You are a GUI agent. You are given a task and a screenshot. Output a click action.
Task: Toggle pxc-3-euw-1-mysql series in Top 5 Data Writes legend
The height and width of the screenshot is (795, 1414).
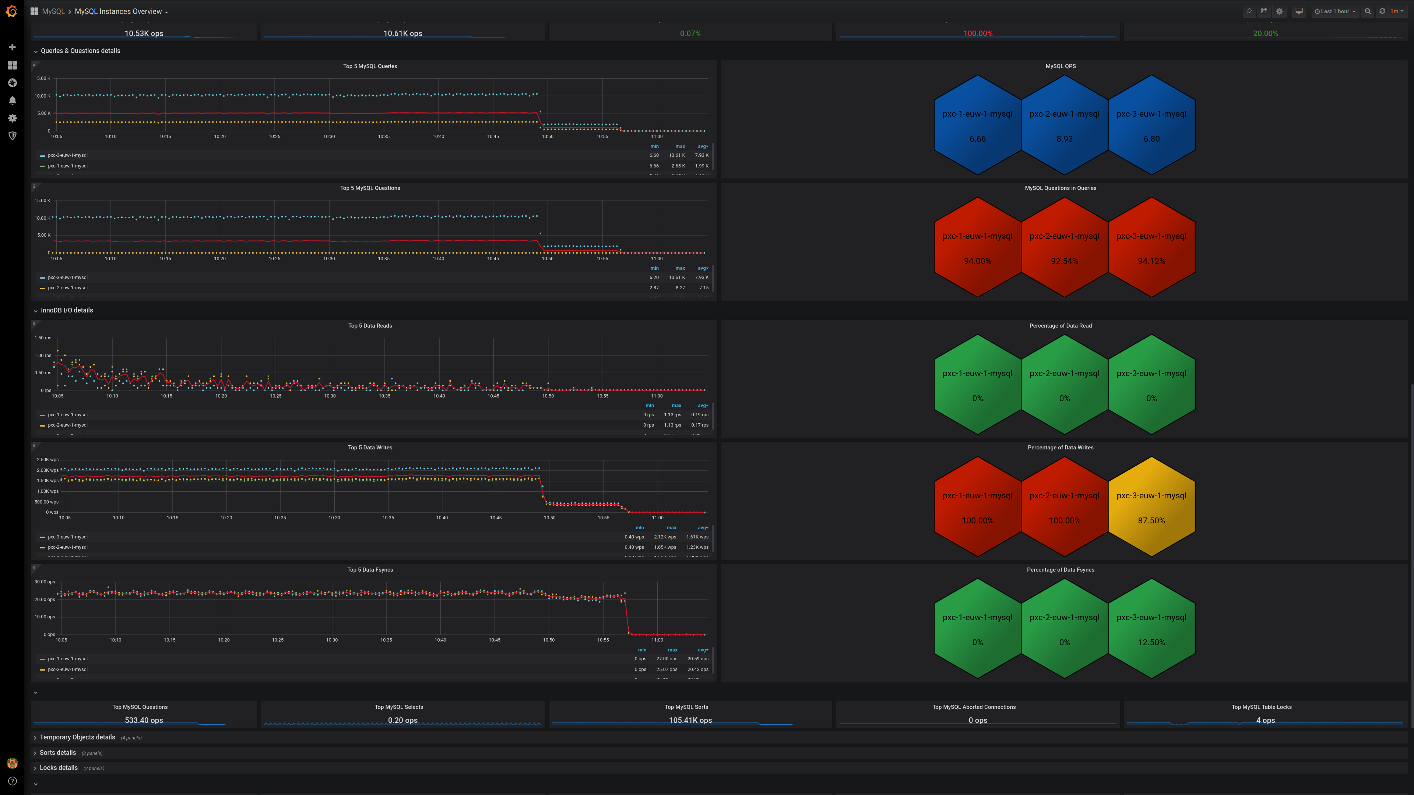pyautogui.click(x=67, y=537)
